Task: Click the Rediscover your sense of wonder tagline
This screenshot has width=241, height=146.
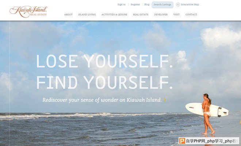Action: click(x=102, y=100)
